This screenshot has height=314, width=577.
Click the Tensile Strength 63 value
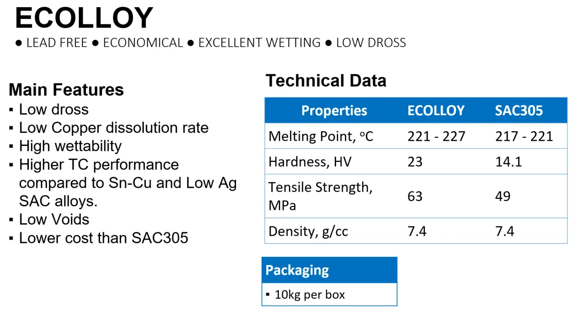pos(415,196)
